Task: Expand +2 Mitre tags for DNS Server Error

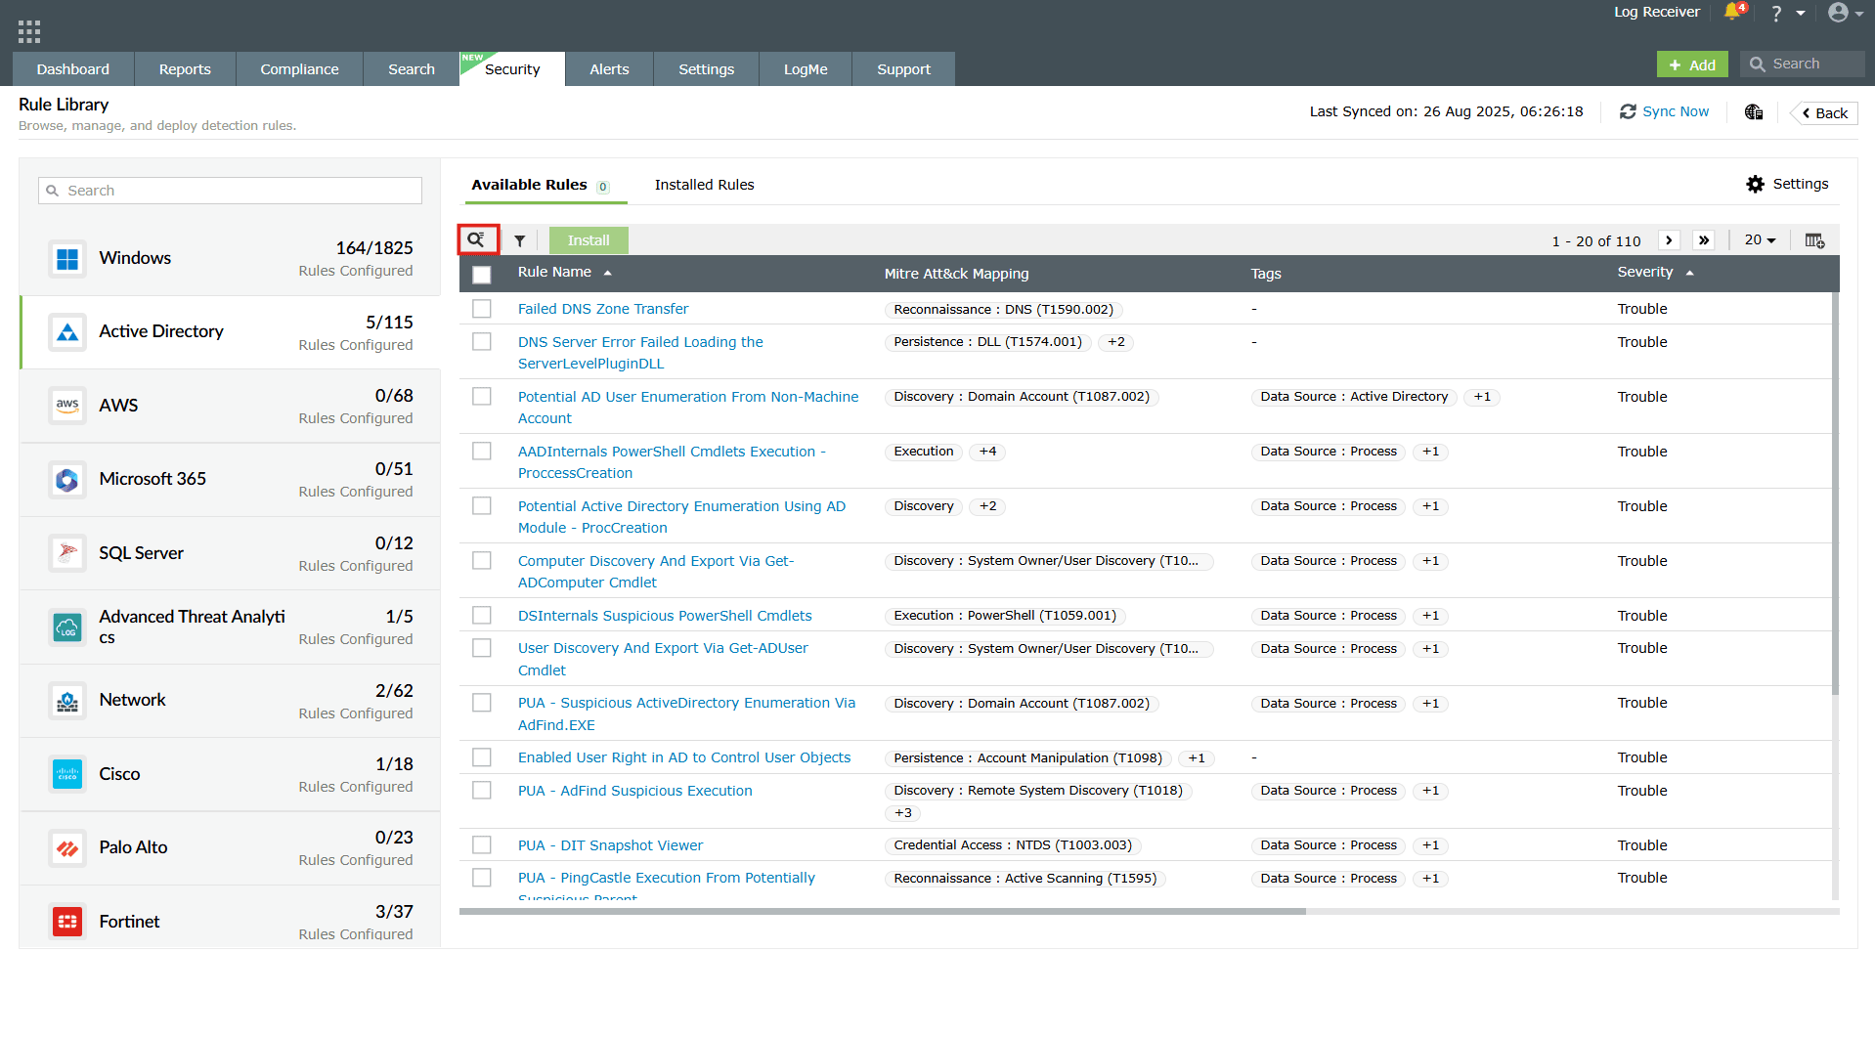Action: pos(1116,342)
